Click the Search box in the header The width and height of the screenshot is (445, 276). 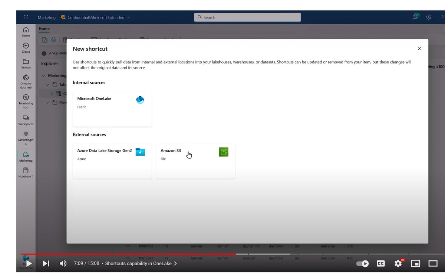click(x=247, y=17)
